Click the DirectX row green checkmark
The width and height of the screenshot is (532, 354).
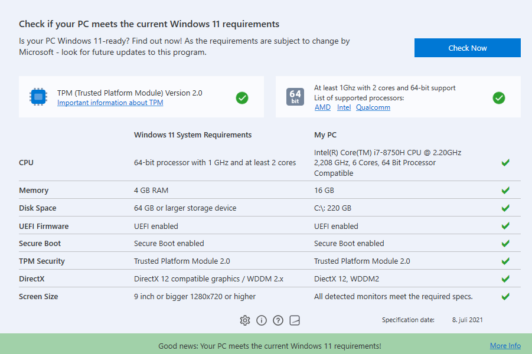505,279
